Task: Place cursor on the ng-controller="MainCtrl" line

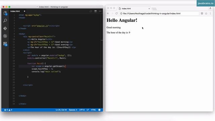Action: point(39,37)
